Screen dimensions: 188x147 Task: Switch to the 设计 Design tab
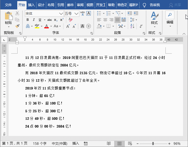tap(41, 5)
